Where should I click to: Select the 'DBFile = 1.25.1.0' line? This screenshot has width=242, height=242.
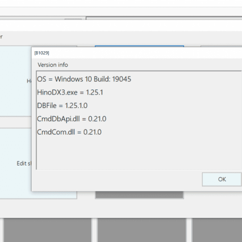click(x=62, y=106)
